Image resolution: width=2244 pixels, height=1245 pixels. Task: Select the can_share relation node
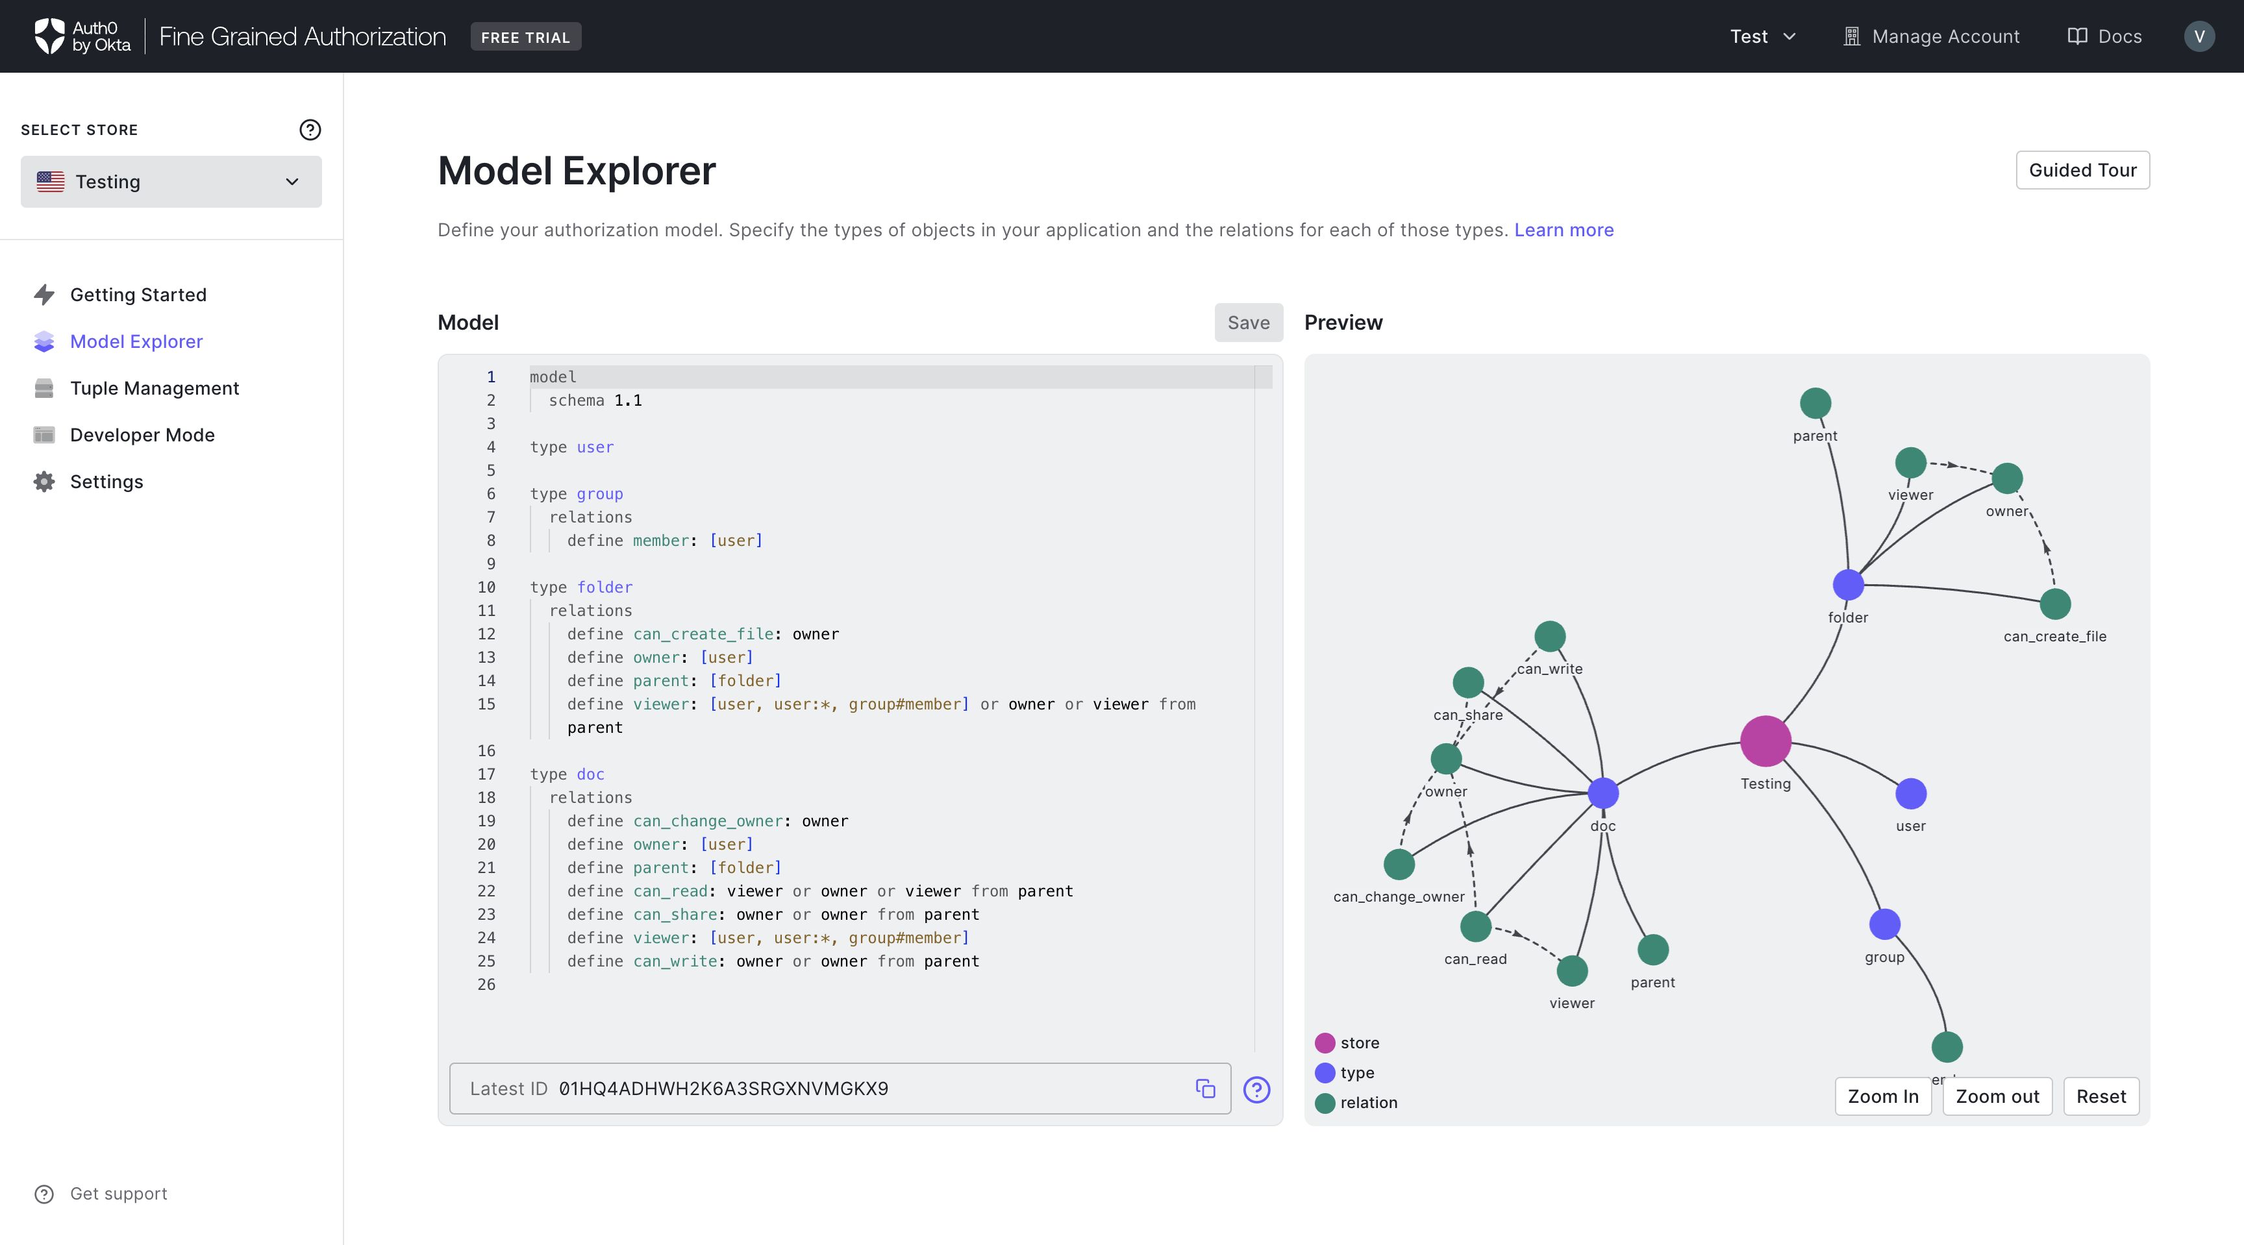click(1468, 682)
